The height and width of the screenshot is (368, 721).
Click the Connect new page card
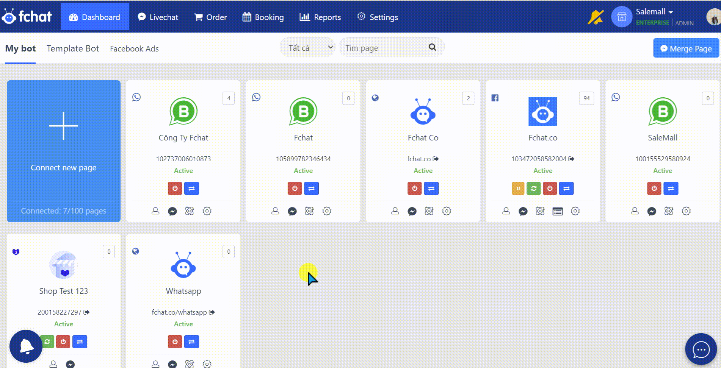point(64,151)
